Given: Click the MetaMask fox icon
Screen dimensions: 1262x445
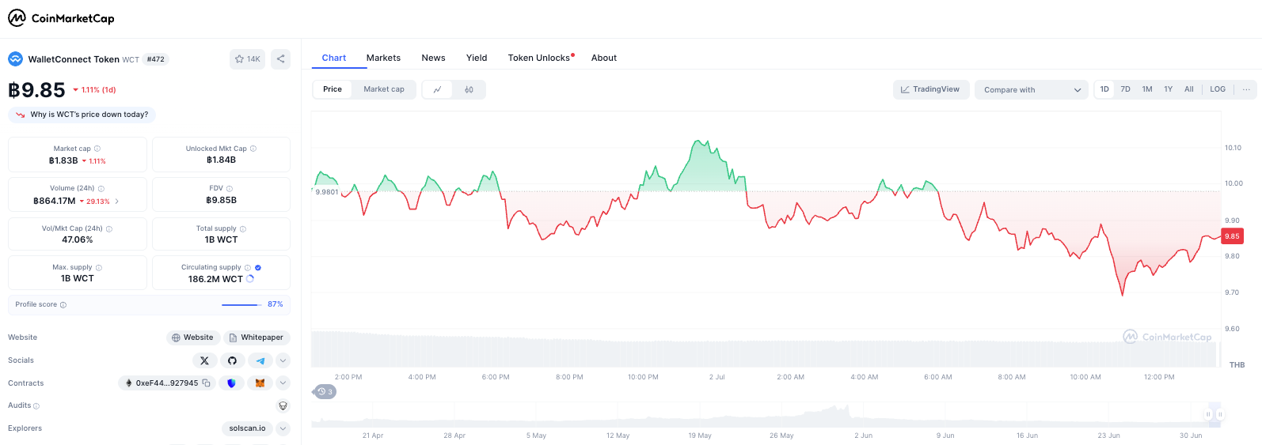Looking at the screenshot, I should 260,383.
